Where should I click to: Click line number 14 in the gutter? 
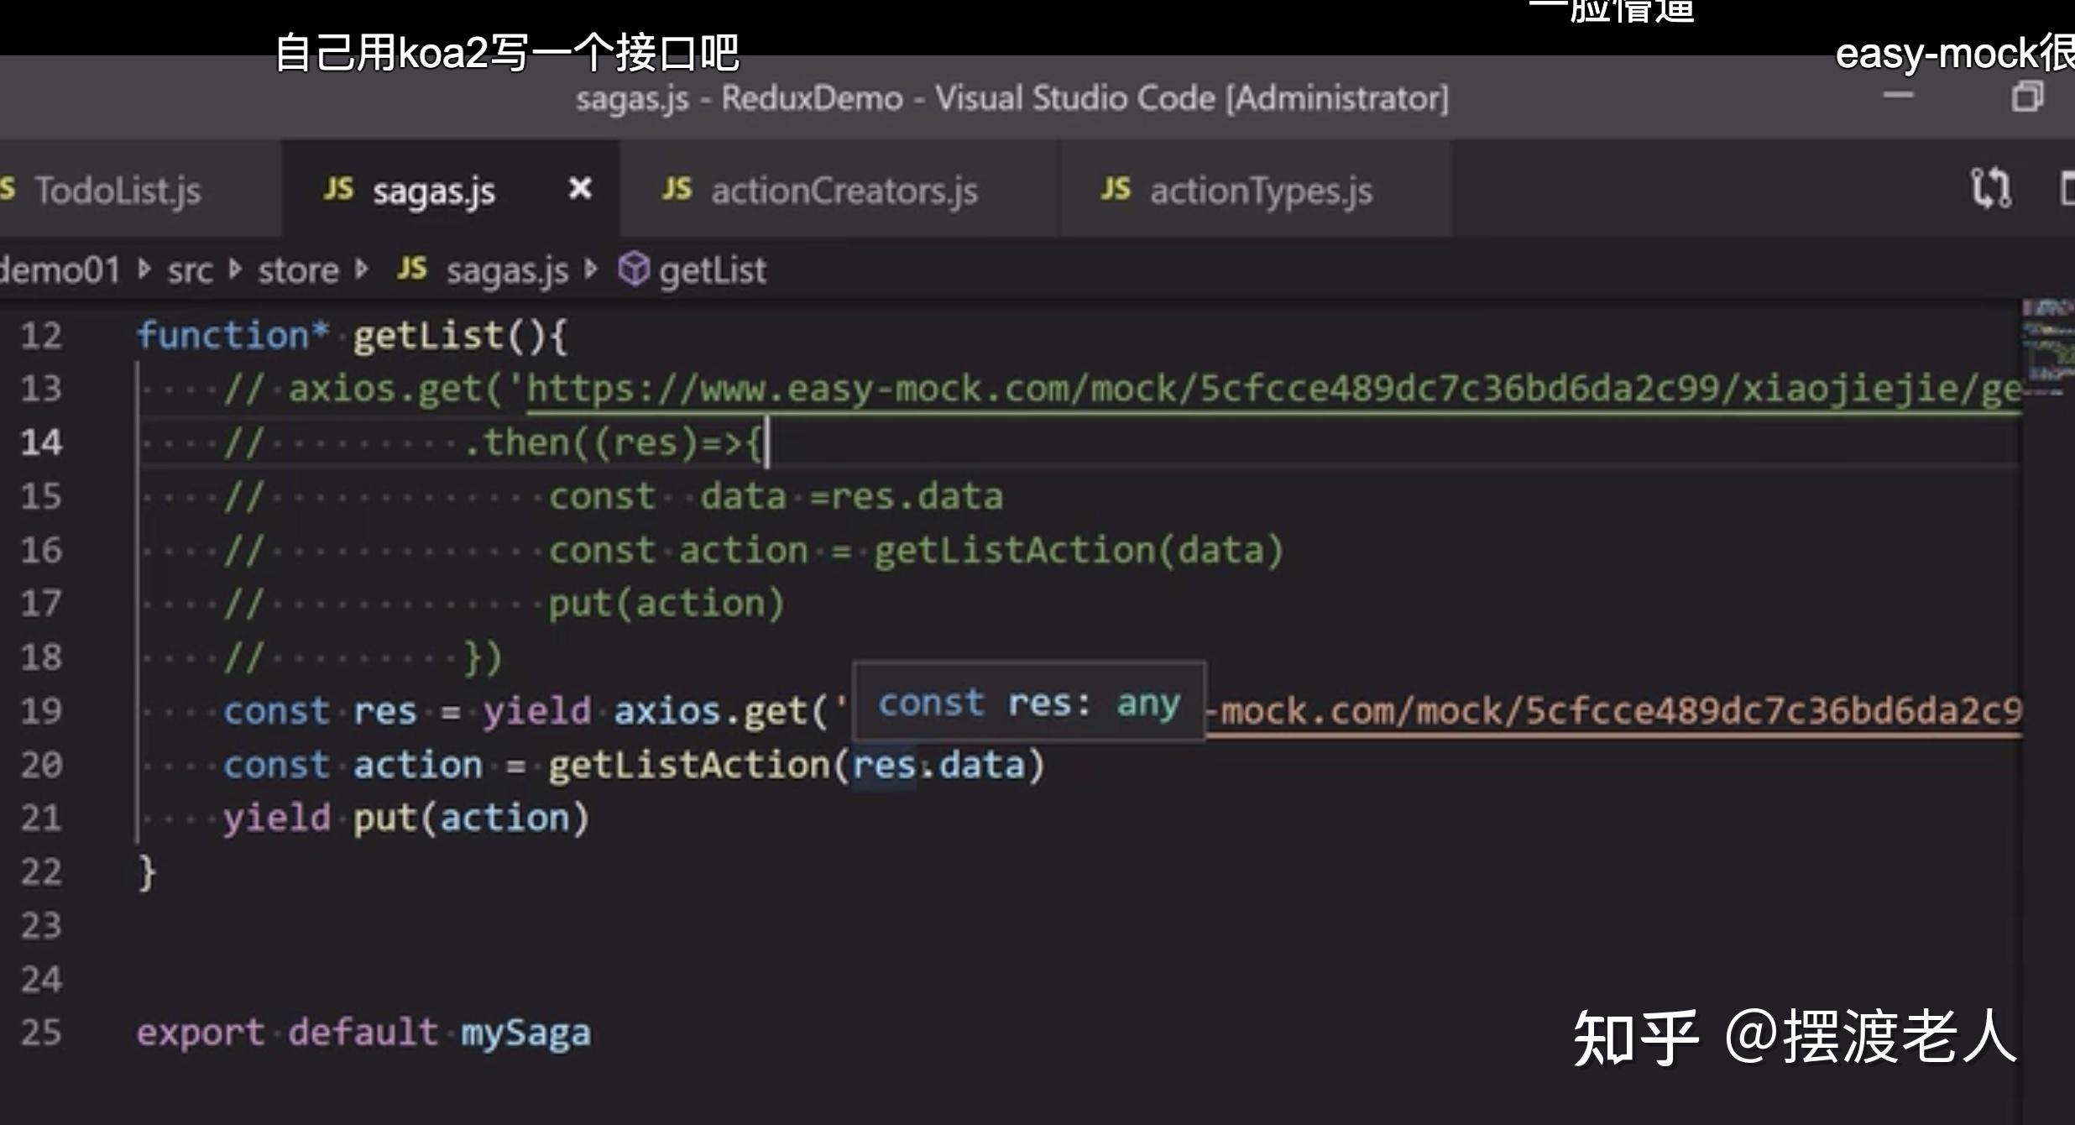click(41, 442)
